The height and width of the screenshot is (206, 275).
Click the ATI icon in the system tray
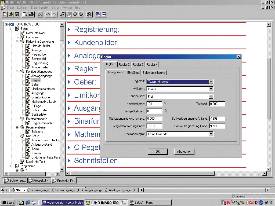(x=252, y=203)
